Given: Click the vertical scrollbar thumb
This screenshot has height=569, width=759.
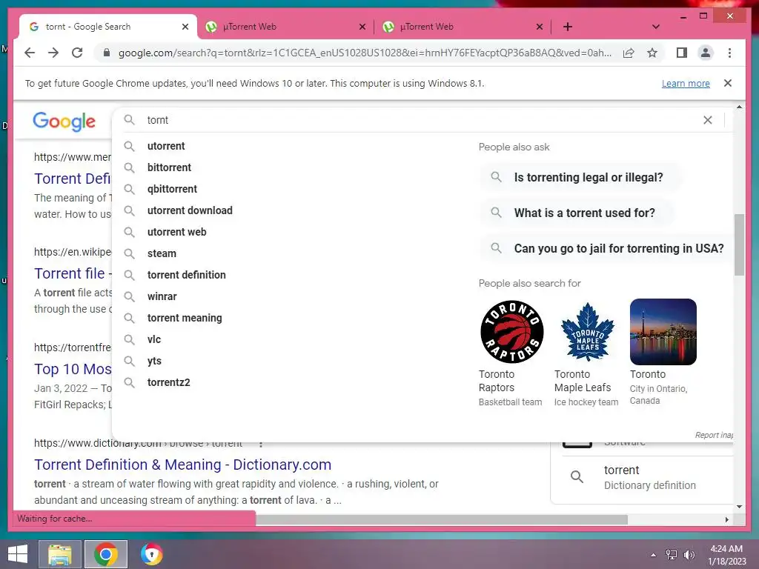Looking at the screenshot, I should point(739,244).
